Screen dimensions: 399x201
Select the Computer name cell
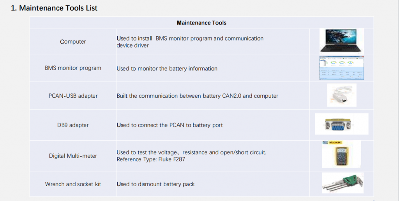click(73, 42)
